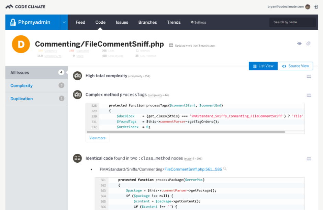Click the Code Climate logo
This screenshot has width=323, height=210.
tap(26, 6)
